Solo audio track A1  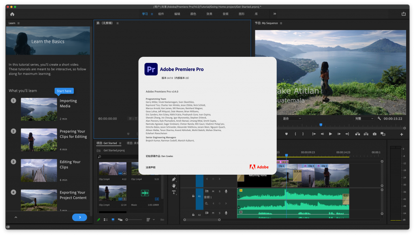(x=219, y=191)
